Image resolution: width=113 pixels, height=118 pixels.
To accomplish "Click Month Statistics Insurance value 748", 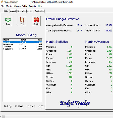I will (x=71, y=62).
